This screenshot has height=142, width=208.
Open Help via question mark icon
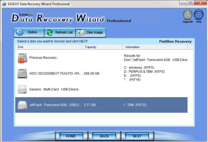point(199,15)
